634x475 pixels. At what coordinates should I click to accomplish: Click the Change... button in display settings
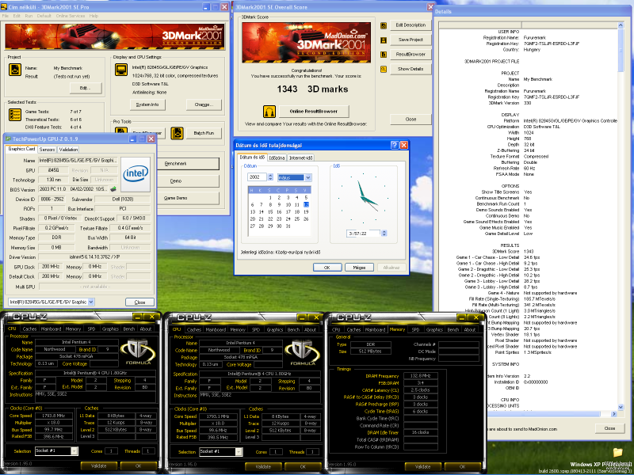pos(204,104)
